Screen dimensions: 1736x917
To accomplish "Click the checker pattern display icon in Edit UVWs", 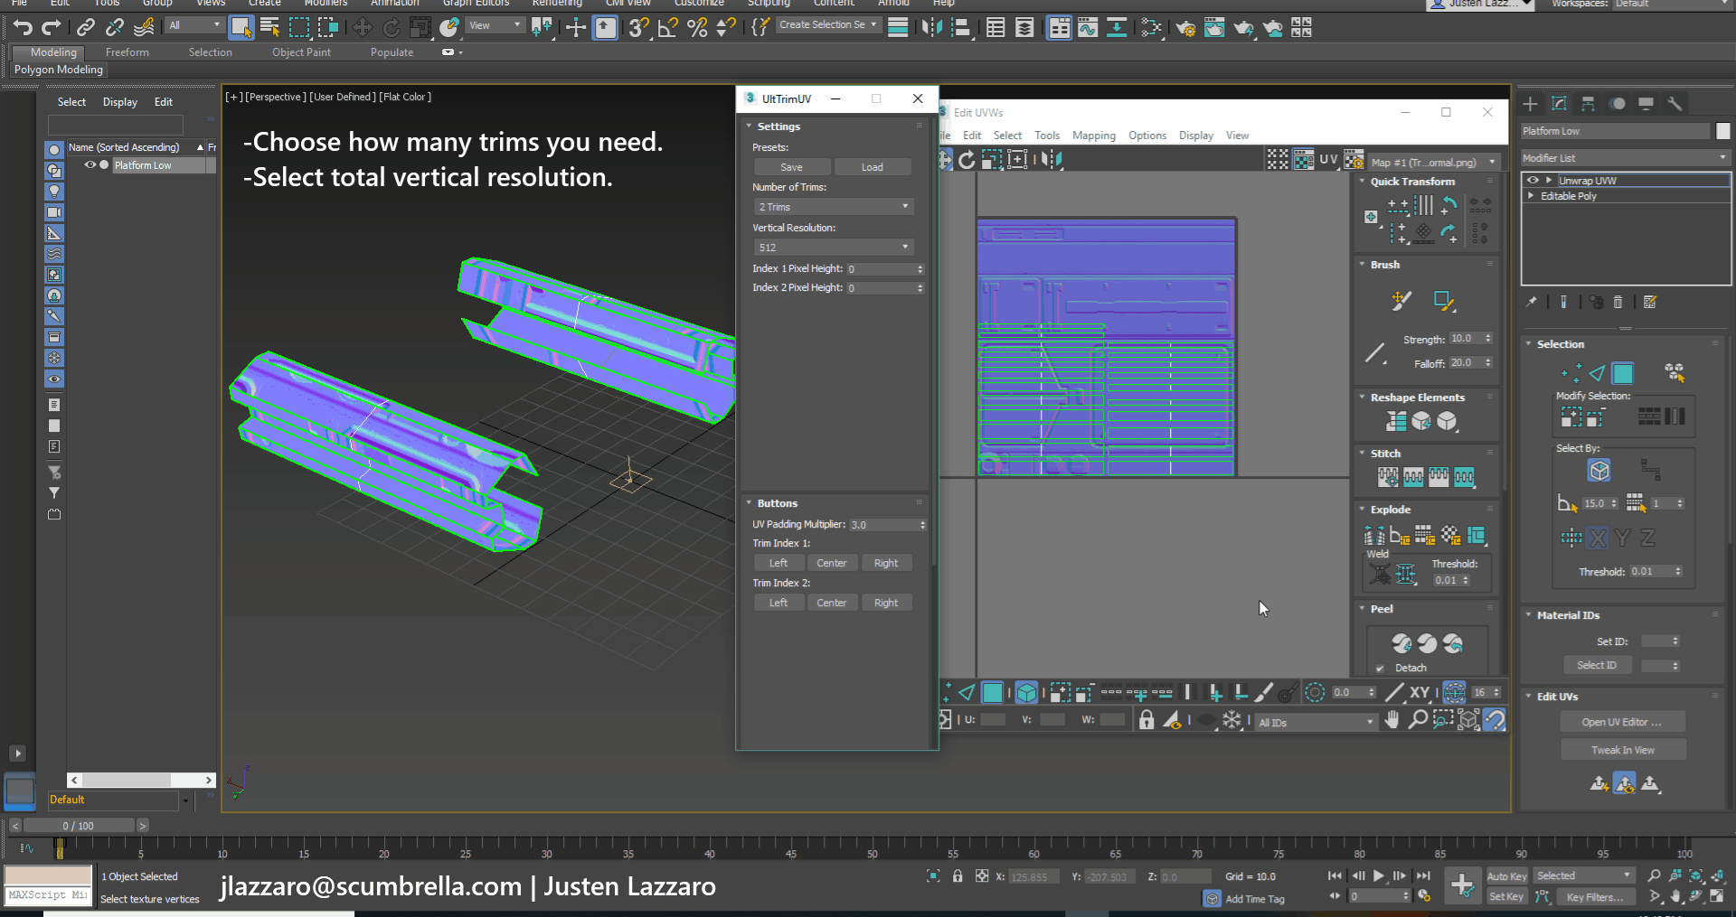I will point(1278,160).
